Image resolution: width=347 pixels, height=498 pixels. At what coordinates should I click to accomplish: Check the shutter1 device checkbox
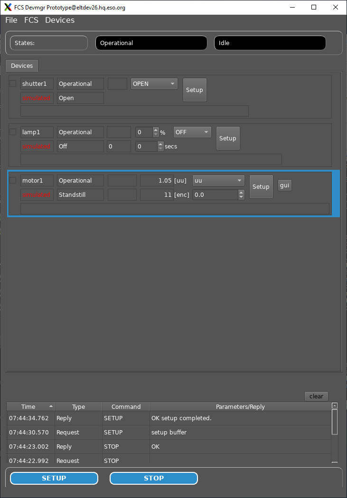13,84
